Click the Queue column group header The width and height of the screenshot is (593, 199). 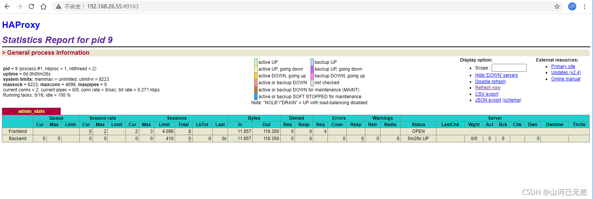coord(56,118)
